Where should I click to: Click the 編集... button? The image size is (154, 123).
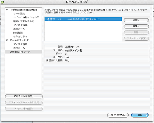coord(136,26)
